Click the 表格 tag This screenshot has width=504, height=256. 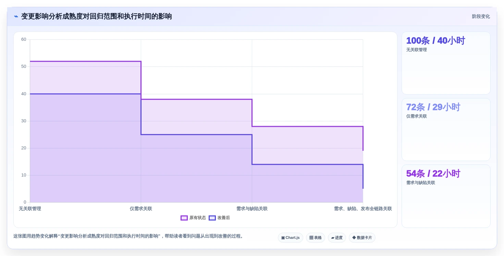(x=316, y=238)
